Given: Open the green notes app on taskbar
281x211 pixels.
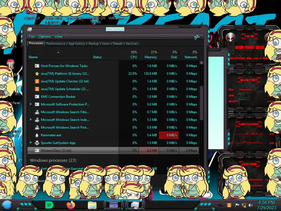Looking at the screenshot, I should point(49,205).
